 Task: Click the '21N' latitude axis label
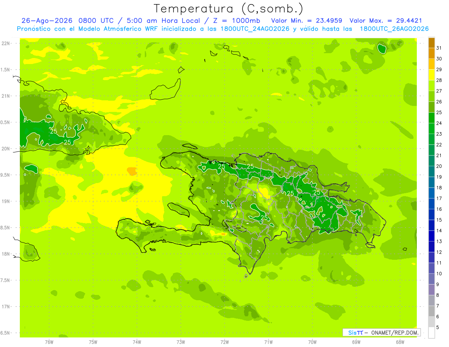click(x=6, y=96)
